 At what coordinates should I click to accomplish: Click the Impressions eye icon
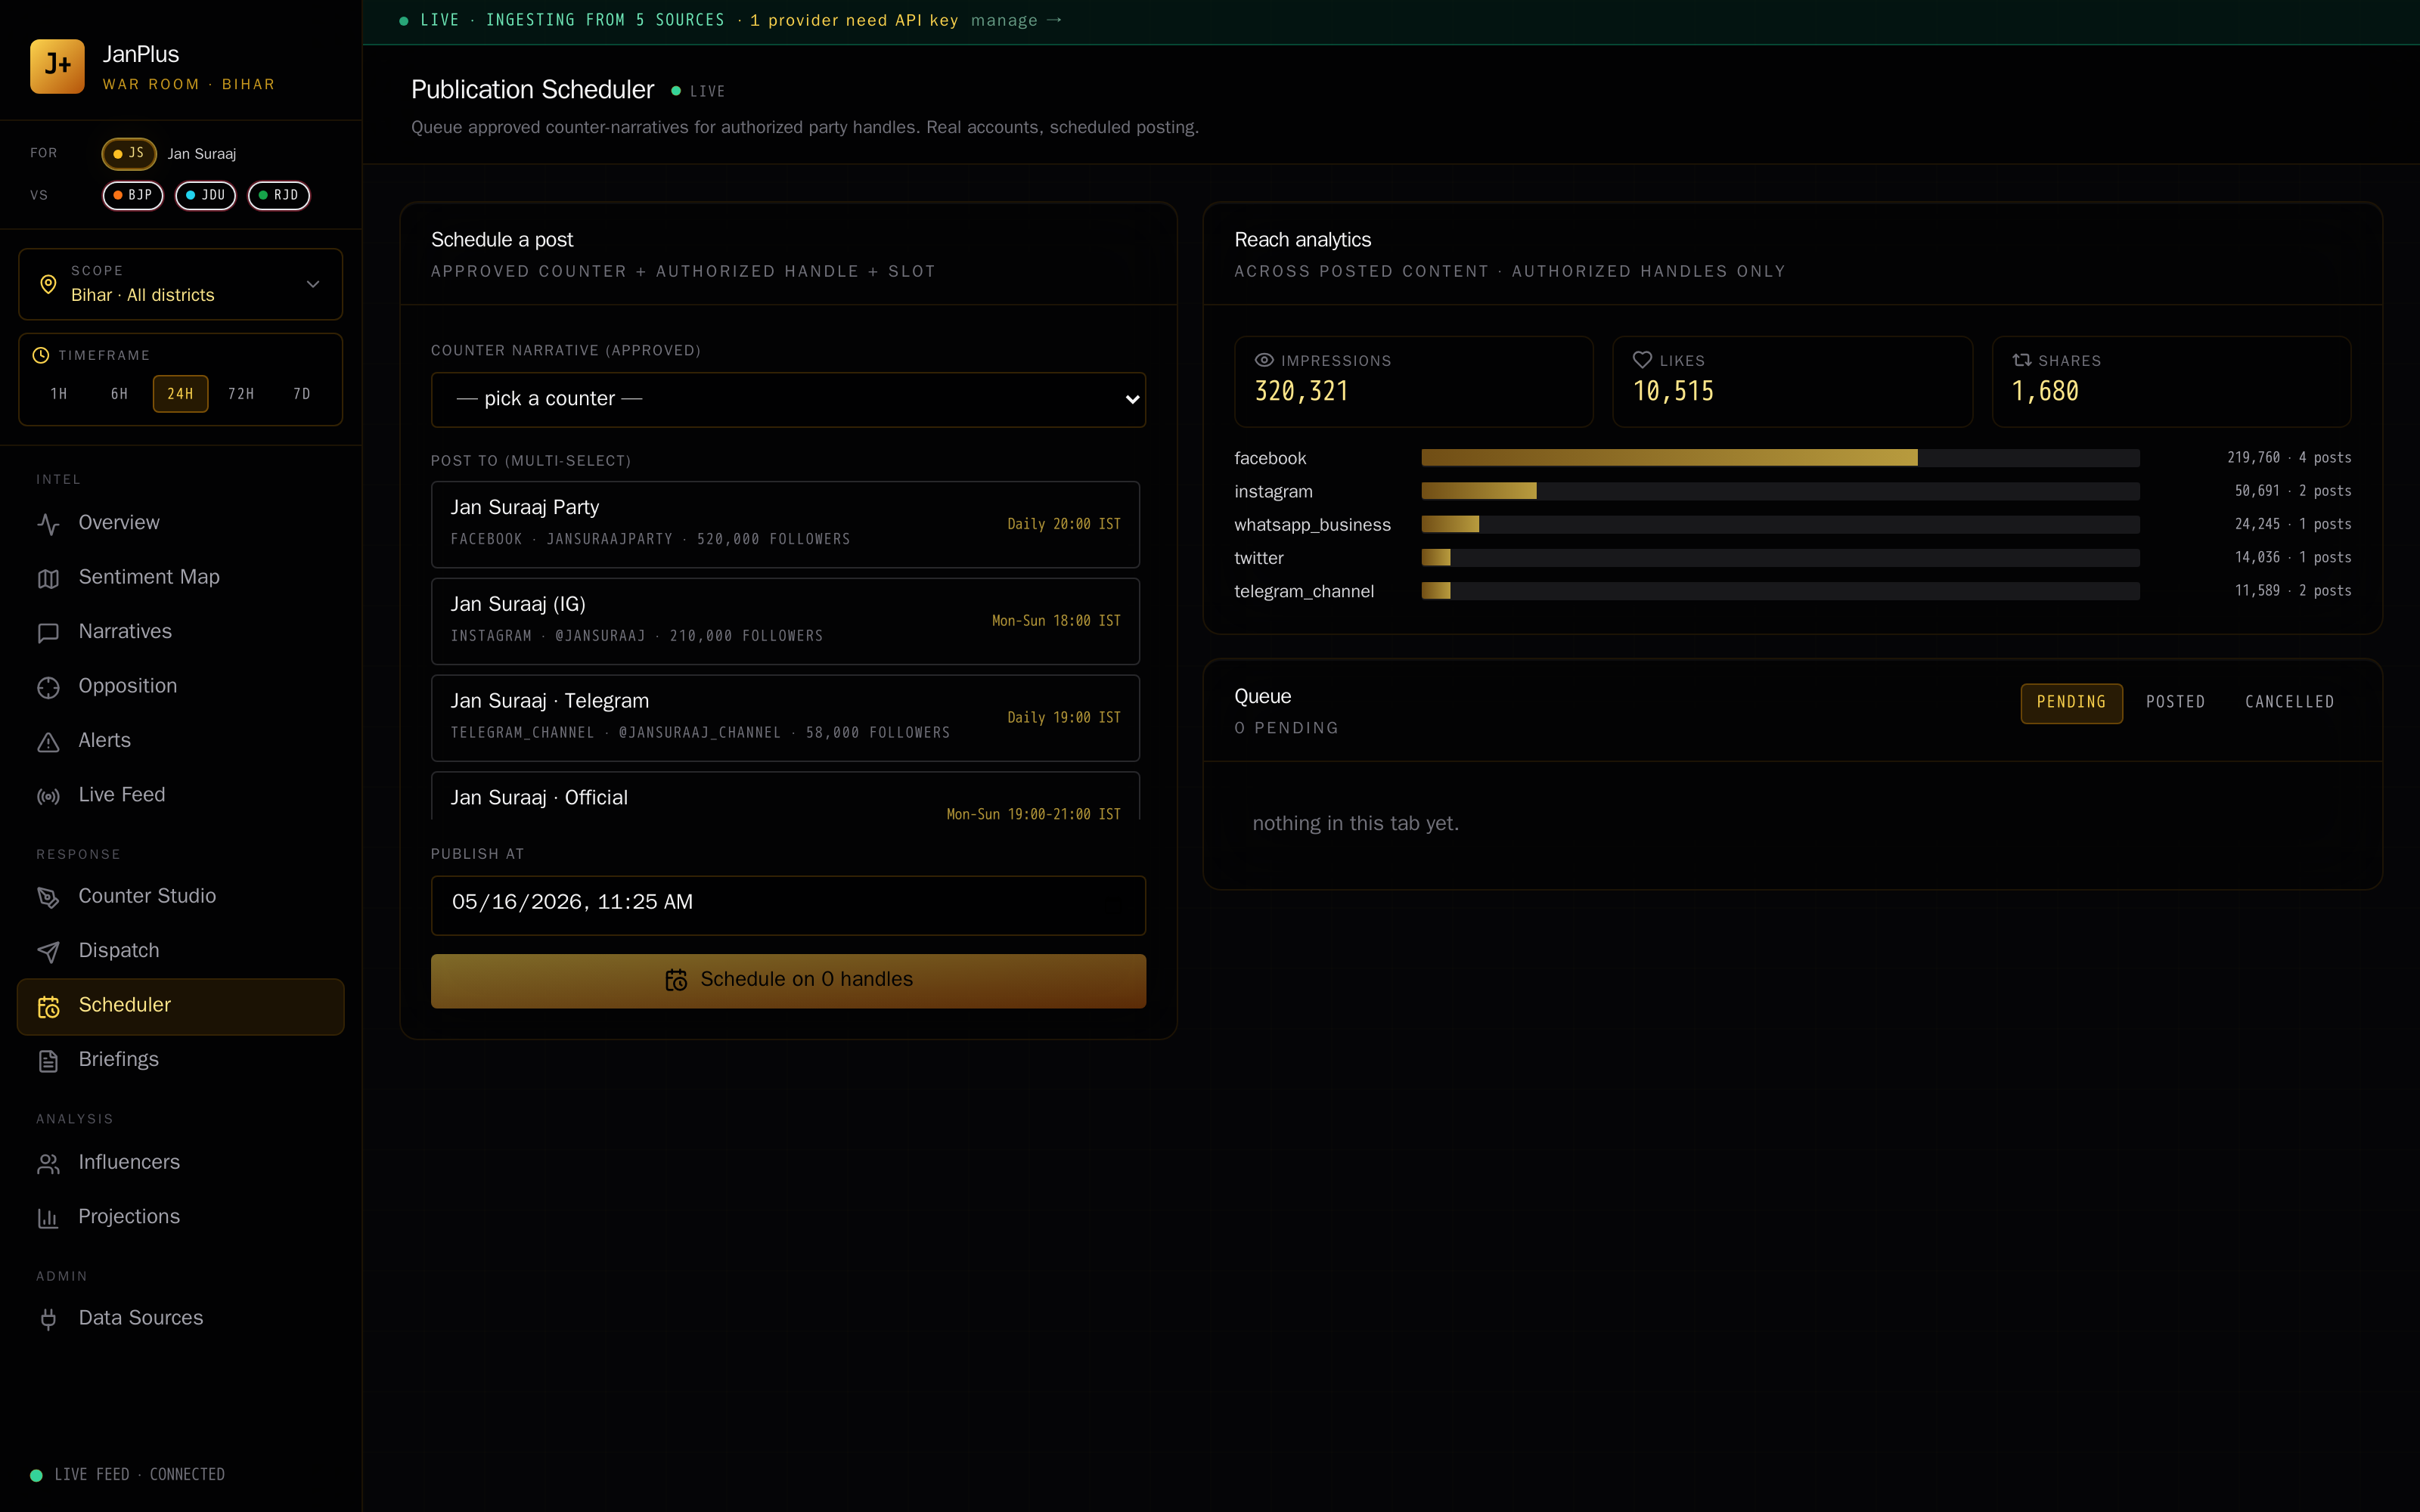pyautogui.click(x=1264, y=360)
